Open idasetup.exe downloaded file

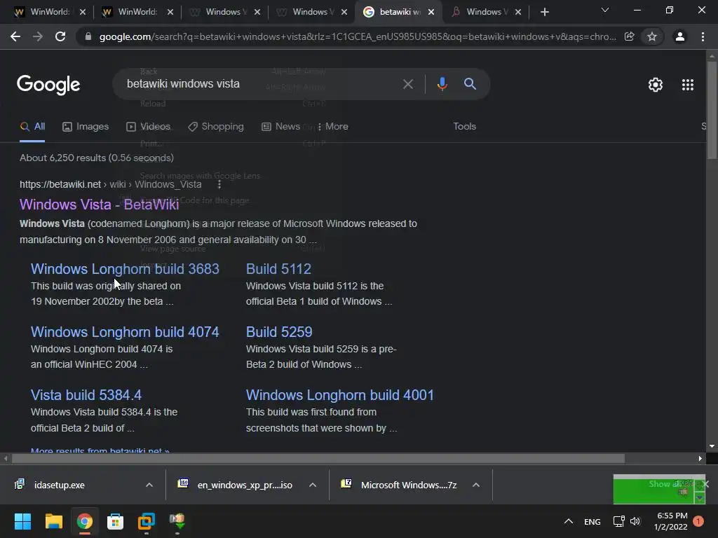pos(59,485)
